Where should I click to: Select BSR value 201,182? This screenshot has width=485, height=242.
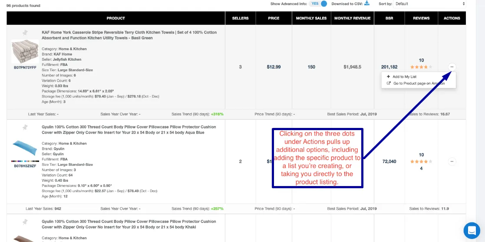click(x=389, y=67)
